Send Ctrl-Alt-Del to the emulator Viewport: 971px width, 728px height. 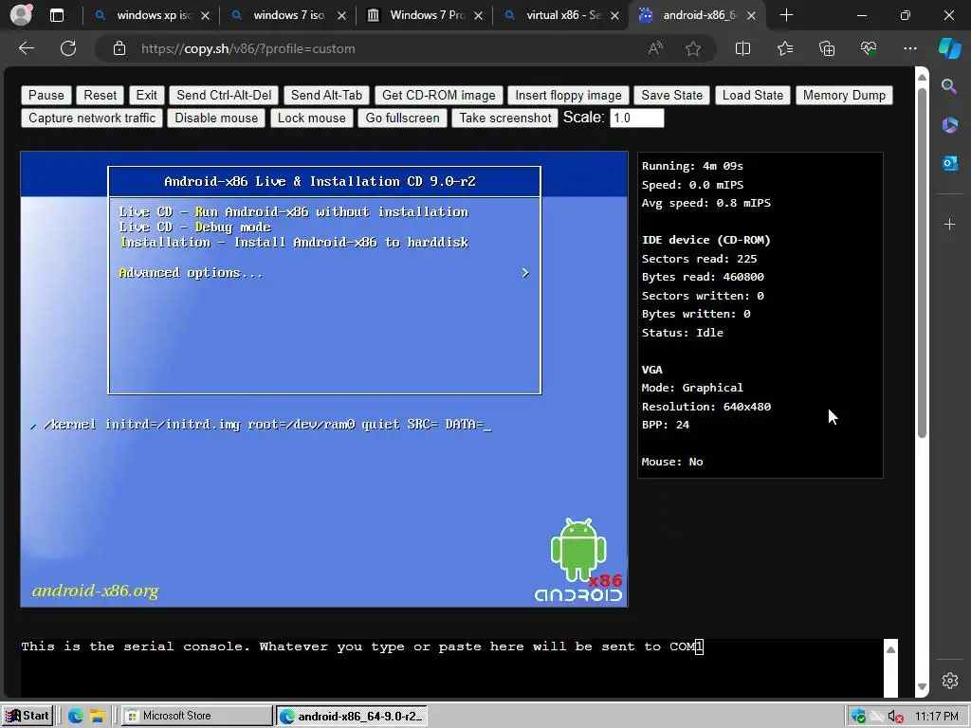(x=224, y=96)
